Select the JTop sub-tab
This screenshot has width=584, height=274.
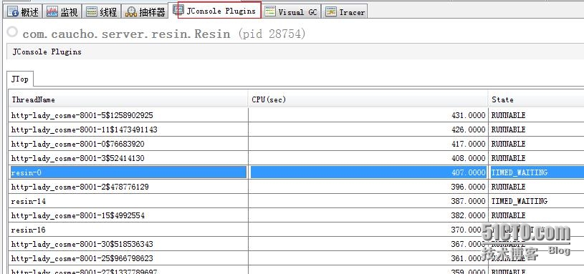[20, 79]
